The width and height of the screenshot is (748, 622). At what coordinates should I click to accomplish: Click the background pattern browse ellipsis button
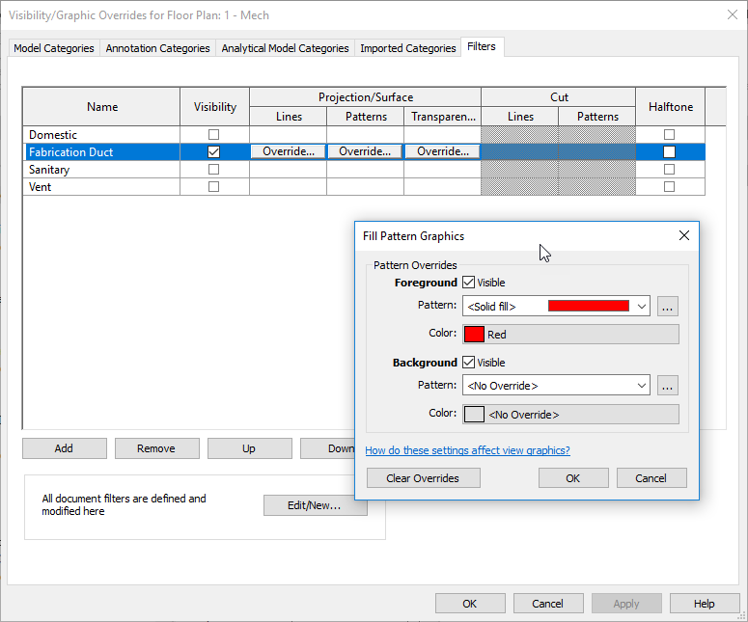(x=668, y=386)
